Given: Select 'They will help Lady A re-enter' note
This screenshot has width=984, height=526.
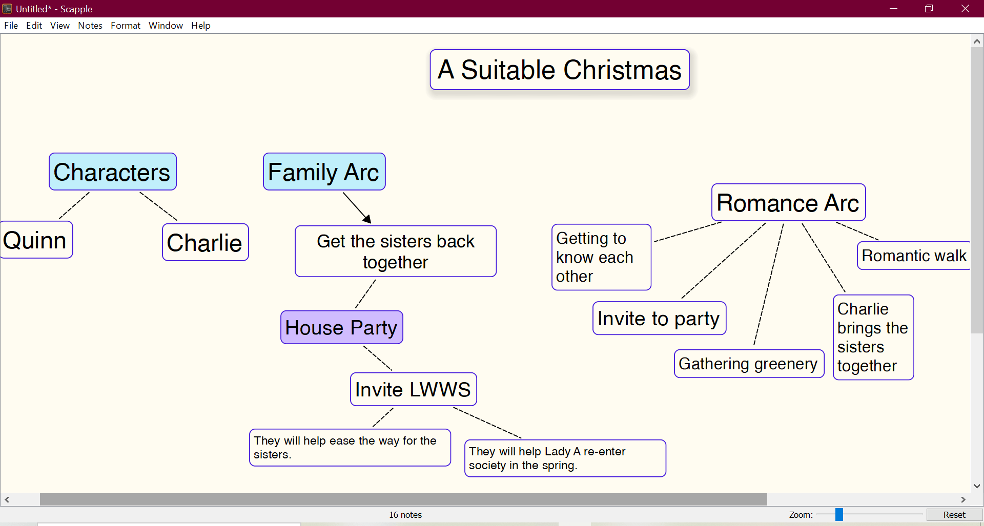Looking at the screenshot, I should [x=565, y=458].
